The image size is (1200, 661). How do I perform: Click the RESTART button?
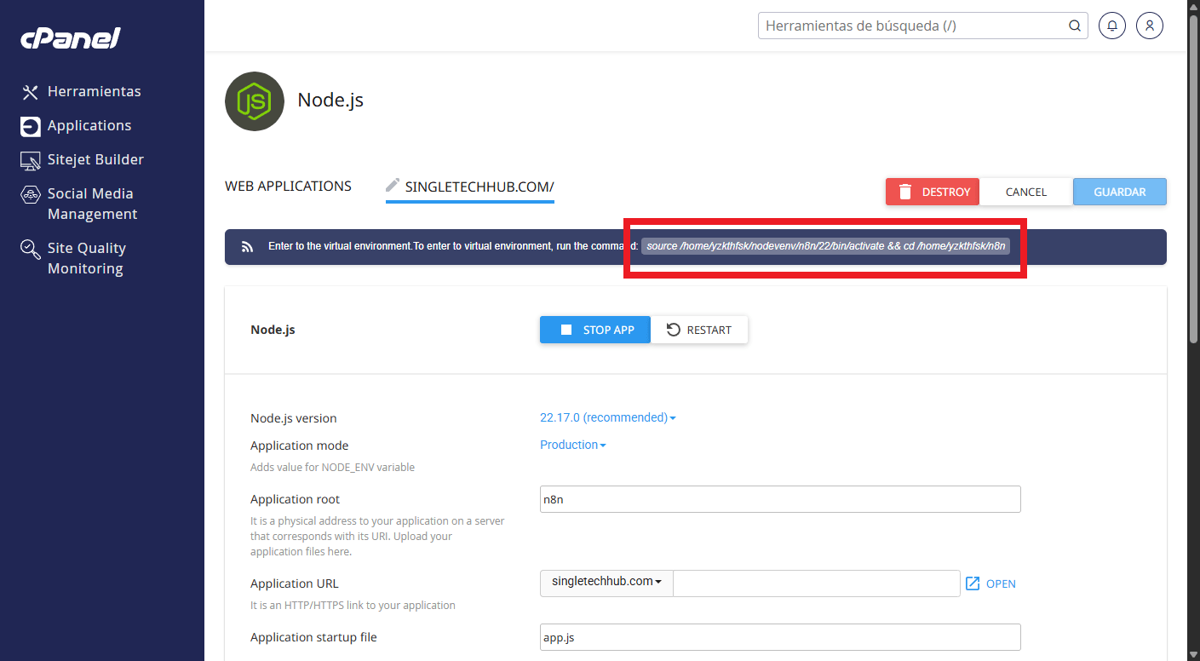699,330
